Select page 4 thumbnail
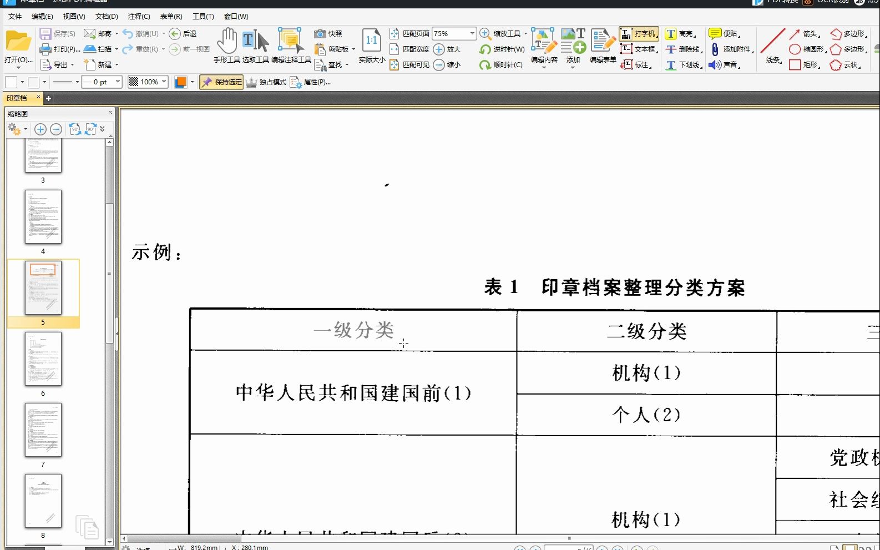The image size is (880, 550). point(43,217)
